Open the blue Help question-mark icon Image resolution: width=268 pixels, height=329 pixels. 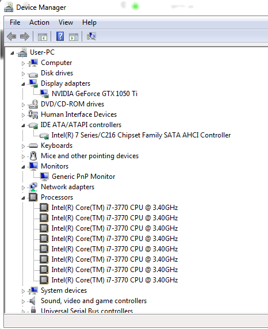pyautogui.click(x=60, y=36)
